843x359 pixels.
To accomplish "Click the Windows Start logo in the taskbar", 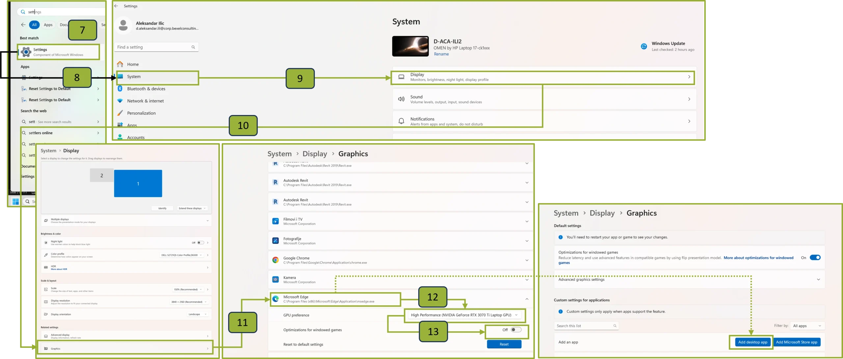I will [15, 201].
